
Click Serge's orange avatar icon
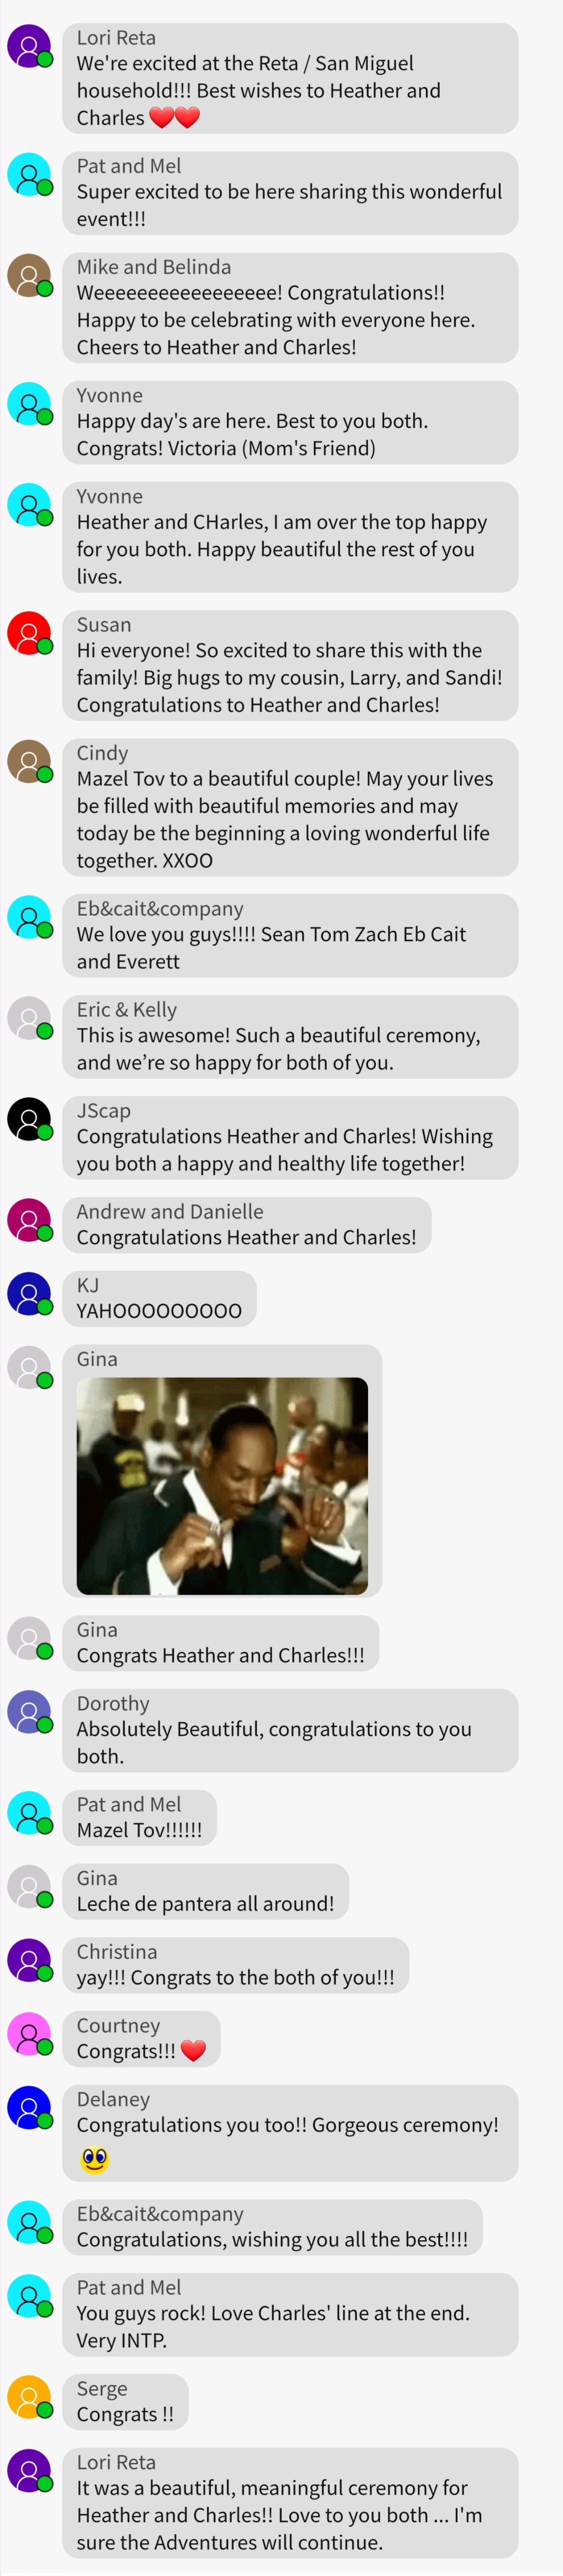click(x=29, y=2397)
